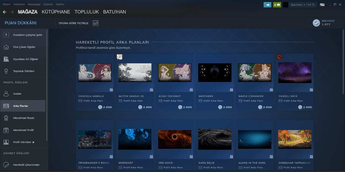
Task: Click the animated badge on Chocola Vanilla thumbnail
Action: pos(111,90)
